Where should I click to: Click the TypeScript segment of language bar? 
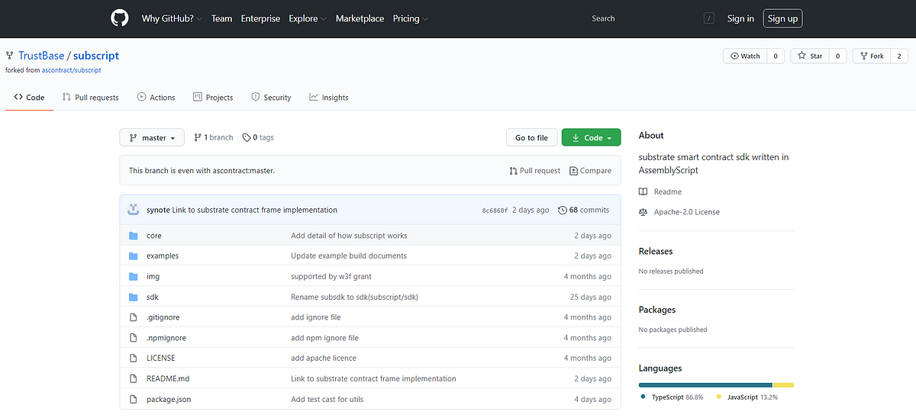coord(705,385)
